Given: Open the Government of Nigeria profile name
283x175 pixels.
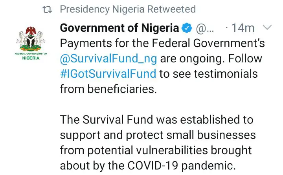Looking at the screenshot, I should click(x=119, y=28).
